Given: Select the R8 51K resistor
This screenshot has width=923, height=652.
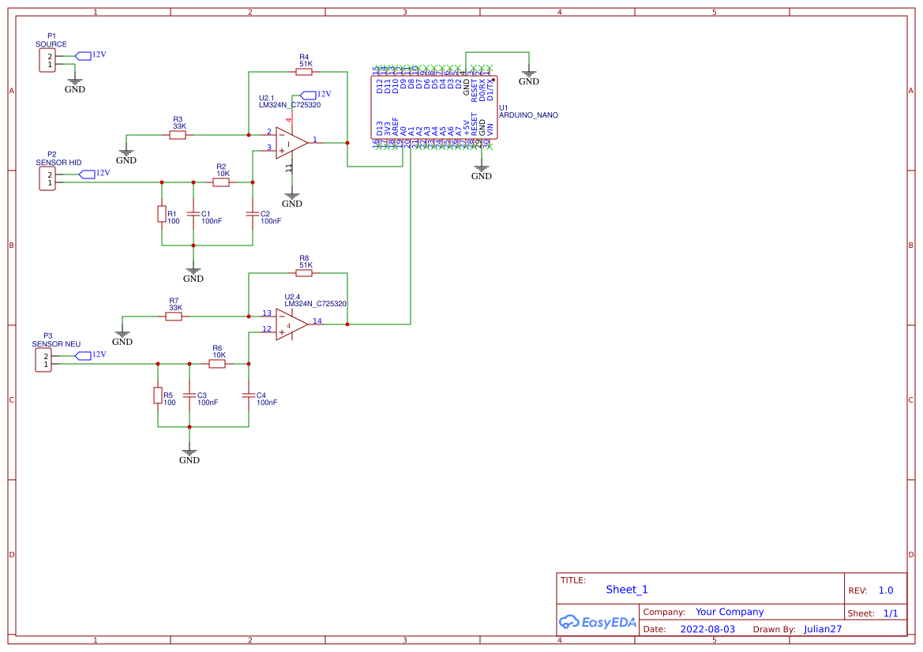Looking at the screenshot, I should tap(304, 273).
